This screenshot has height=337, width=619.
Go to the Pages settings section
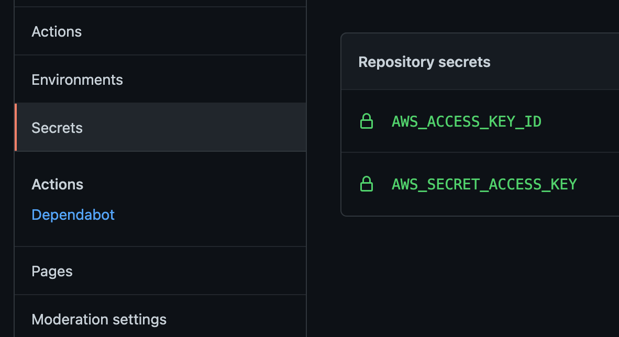coord(160,271)
